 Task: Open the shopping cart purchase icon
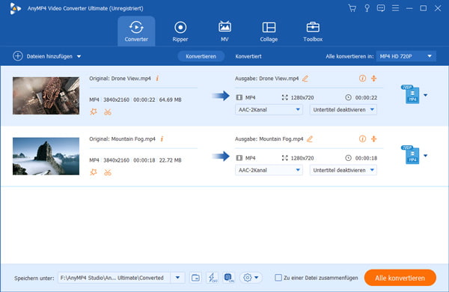[x=352, y=8]
